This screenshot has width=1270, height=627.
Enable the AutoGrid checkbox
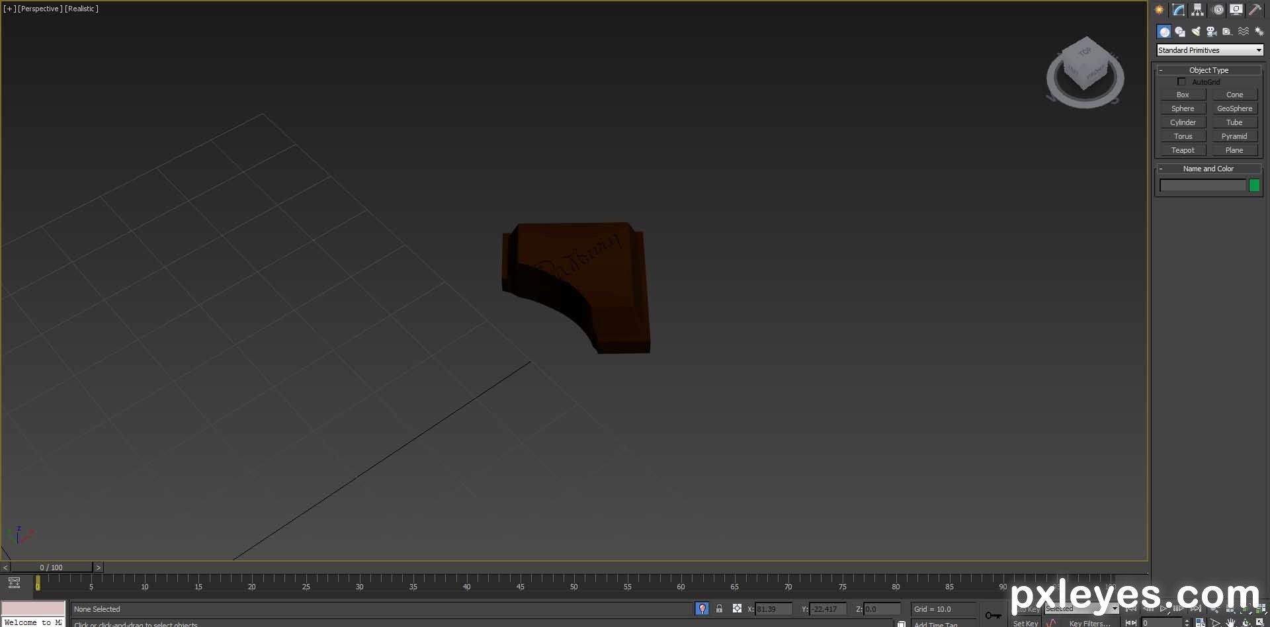coord(1181,82)
